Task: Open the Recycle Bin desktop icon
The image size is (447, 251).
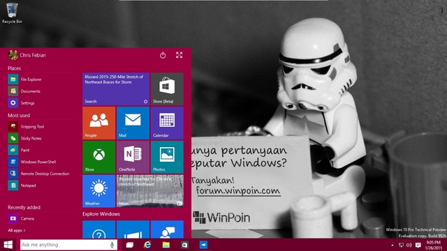Action: pyautogui.click(x=12, y=13)
